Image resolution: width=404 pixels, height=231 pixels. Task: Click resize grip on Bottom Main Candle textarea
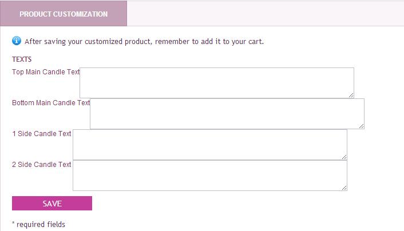(x=361, y=126)
